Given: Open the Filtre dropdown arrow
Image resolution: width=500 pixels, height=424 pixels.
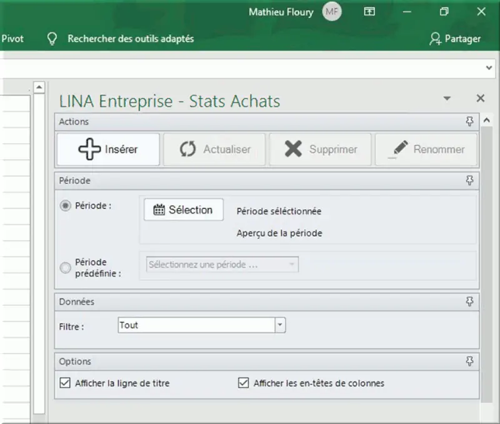Looking at the screenshot, I should pyautogui.click(x=280, y=325).
